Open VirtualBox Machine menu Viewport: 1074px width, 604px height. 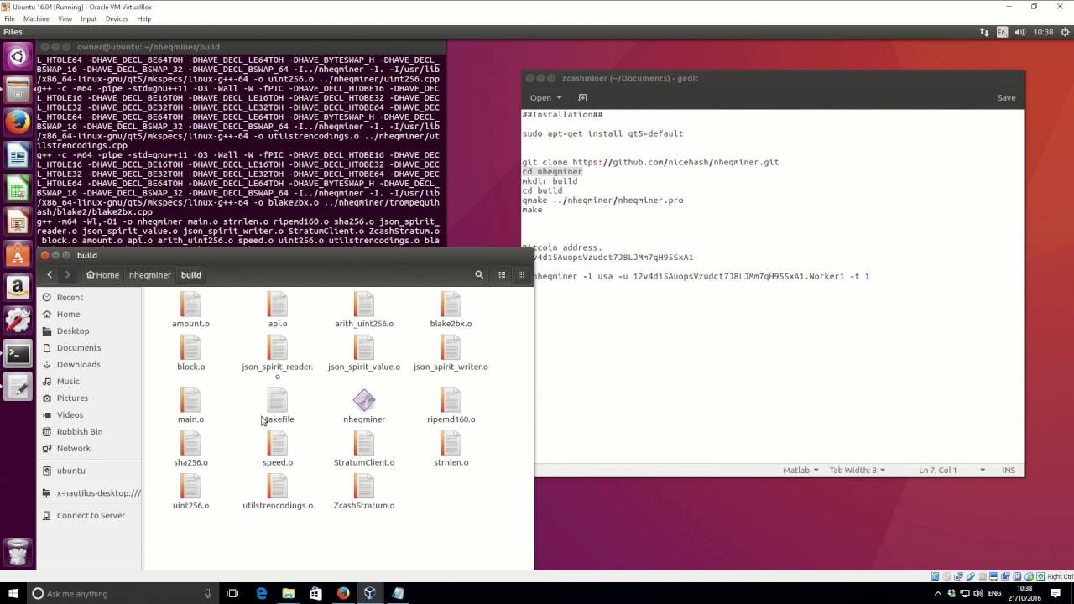click(x=36, y=18)
